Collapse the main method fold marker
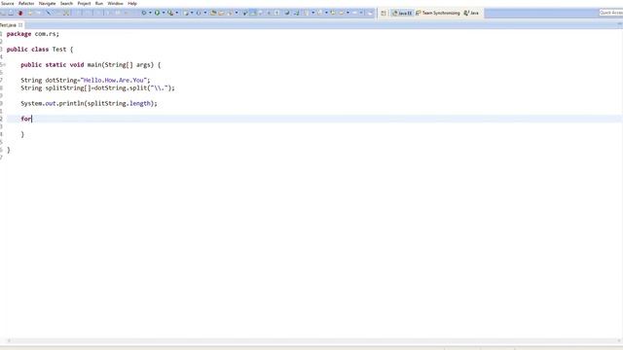 (x=4, y=65)
